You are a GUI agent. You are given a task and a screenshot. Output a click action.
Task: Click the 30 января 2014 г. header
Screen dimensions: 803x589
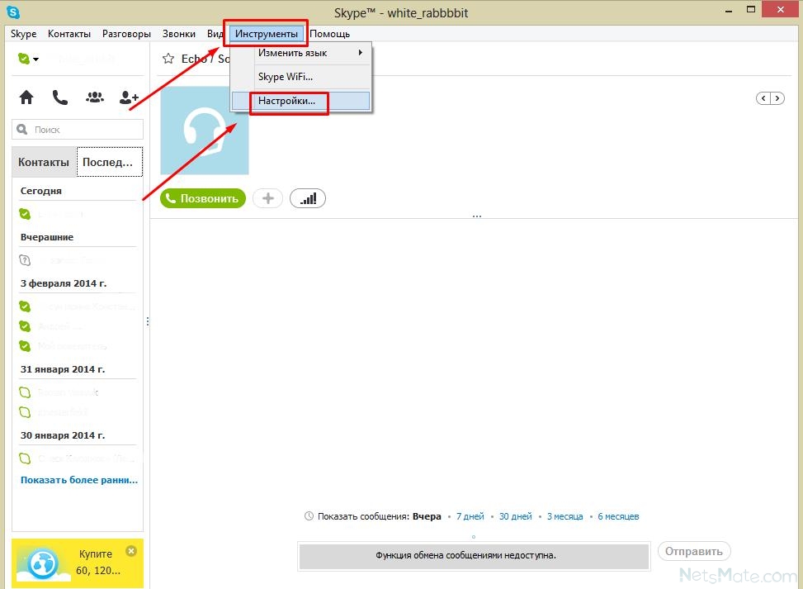[63, 435]
